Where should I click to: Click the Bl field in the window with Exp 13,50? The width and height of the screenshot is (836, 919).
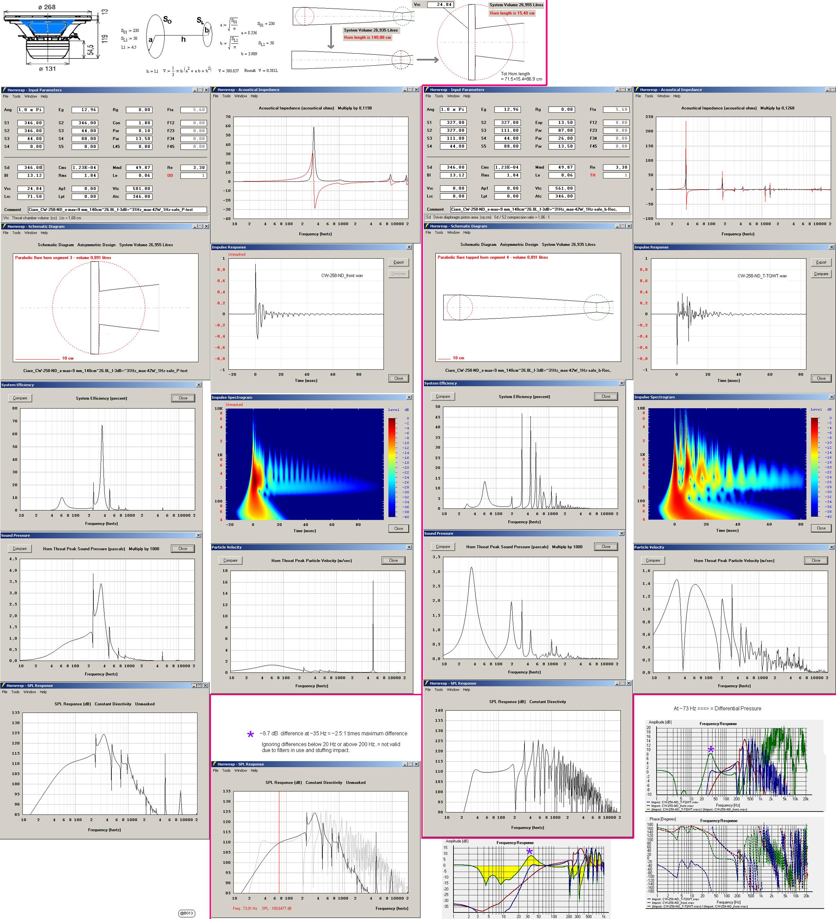coord(453,175)
